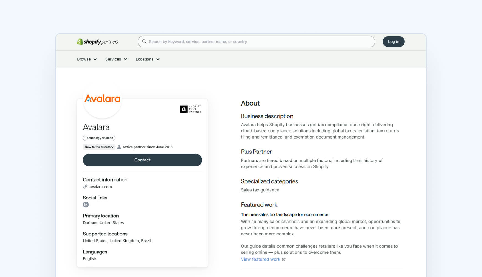Click the Specialized categories heading

click(x=269, y=181)
